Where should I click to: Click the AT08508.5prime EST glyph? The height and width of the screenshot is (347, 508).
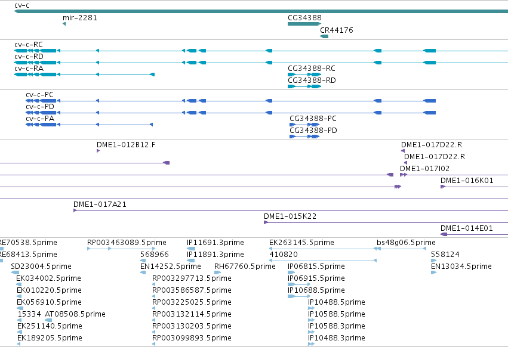(48, 320)
